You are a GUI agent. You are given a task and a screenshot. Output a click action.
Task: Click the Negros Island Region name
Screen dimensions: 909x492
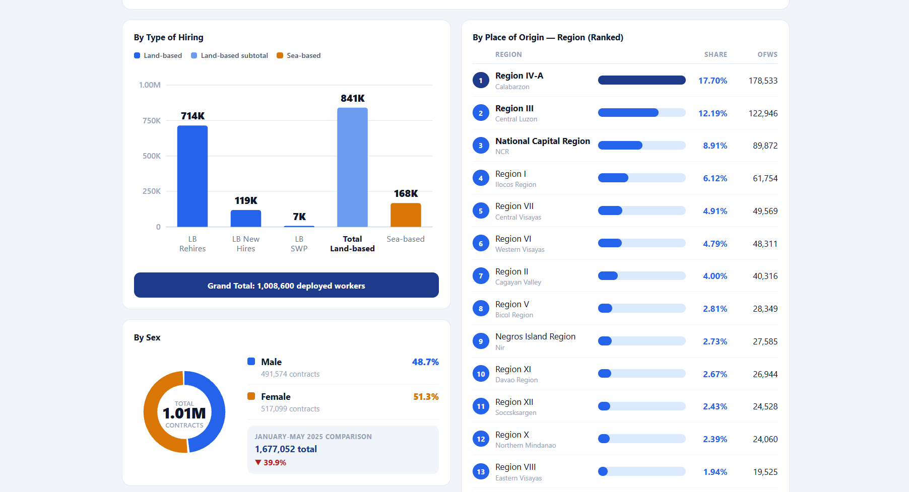click(x=535, y=336)
